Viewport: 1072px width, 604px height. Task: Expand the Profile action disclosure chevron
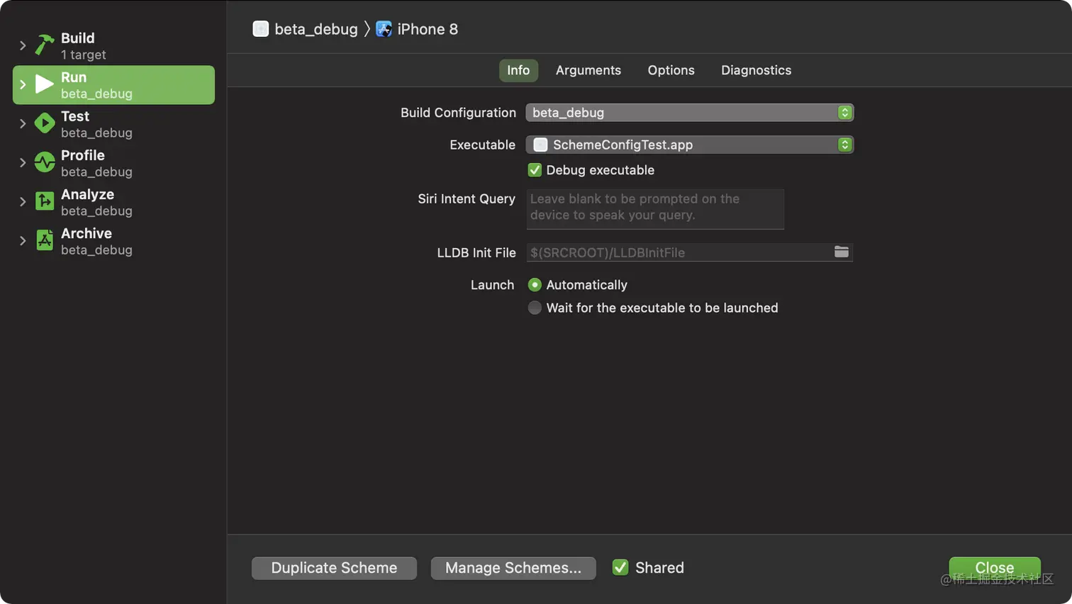coord(23,162)
